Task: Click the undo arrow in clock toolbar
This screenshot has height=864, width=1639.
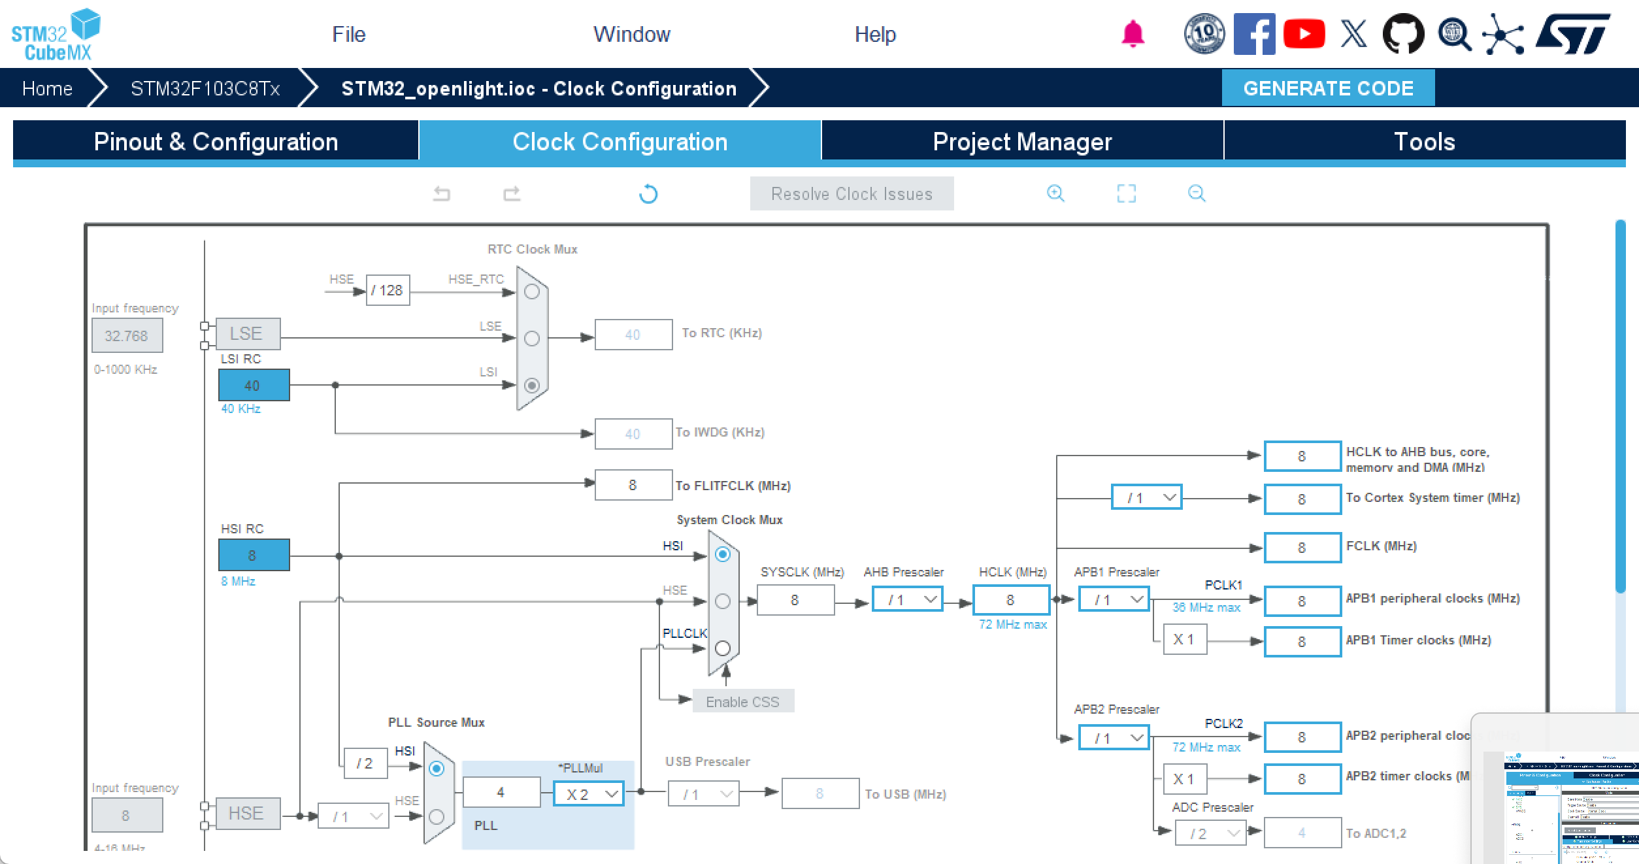Action: click(x=442, y=193)
